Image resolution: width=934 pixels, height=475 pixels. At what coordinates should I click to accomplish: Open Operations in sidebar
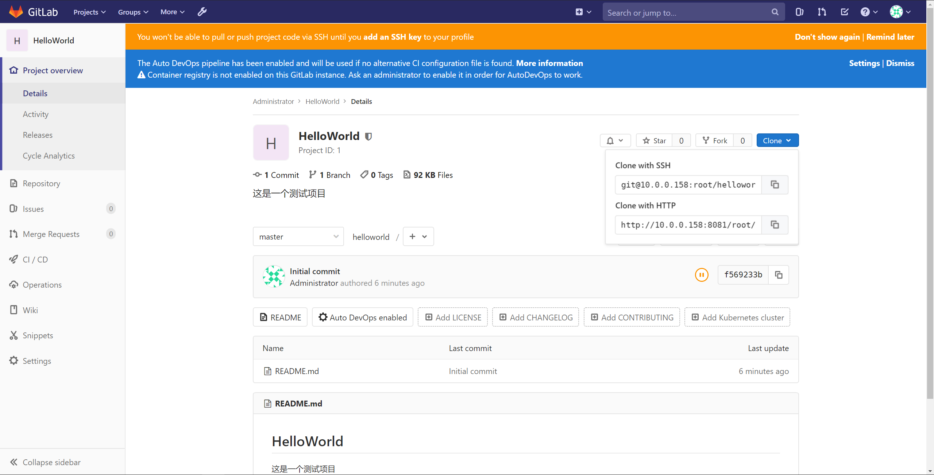tap(42, 285)
